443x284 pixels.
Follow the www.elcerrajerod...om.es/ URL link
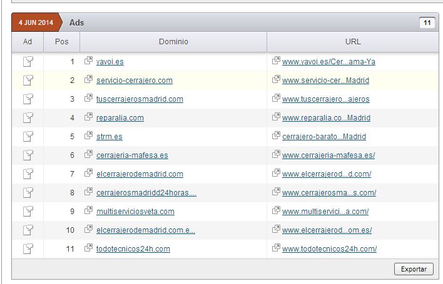point(327,230)
